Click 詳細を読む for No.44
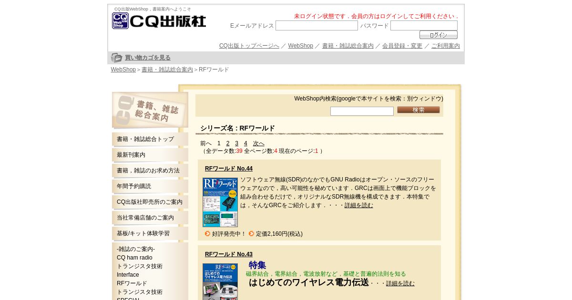The image size is (572, 300). 359,205
